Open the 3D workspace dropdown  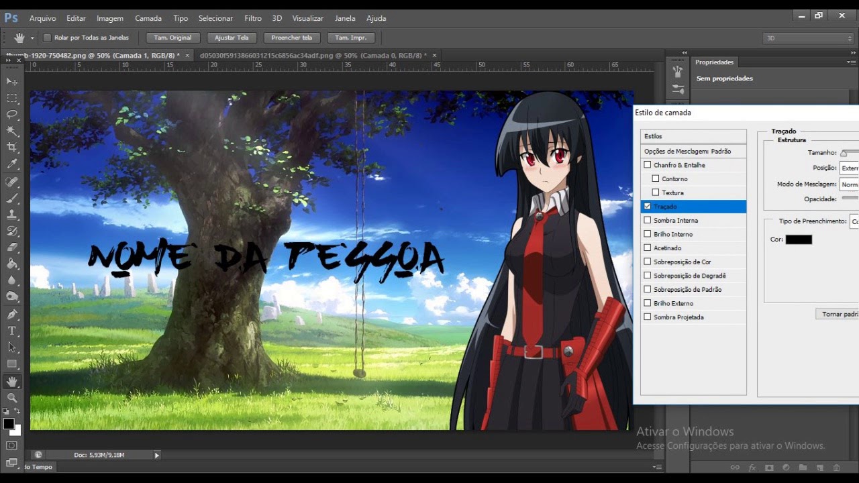808,38
